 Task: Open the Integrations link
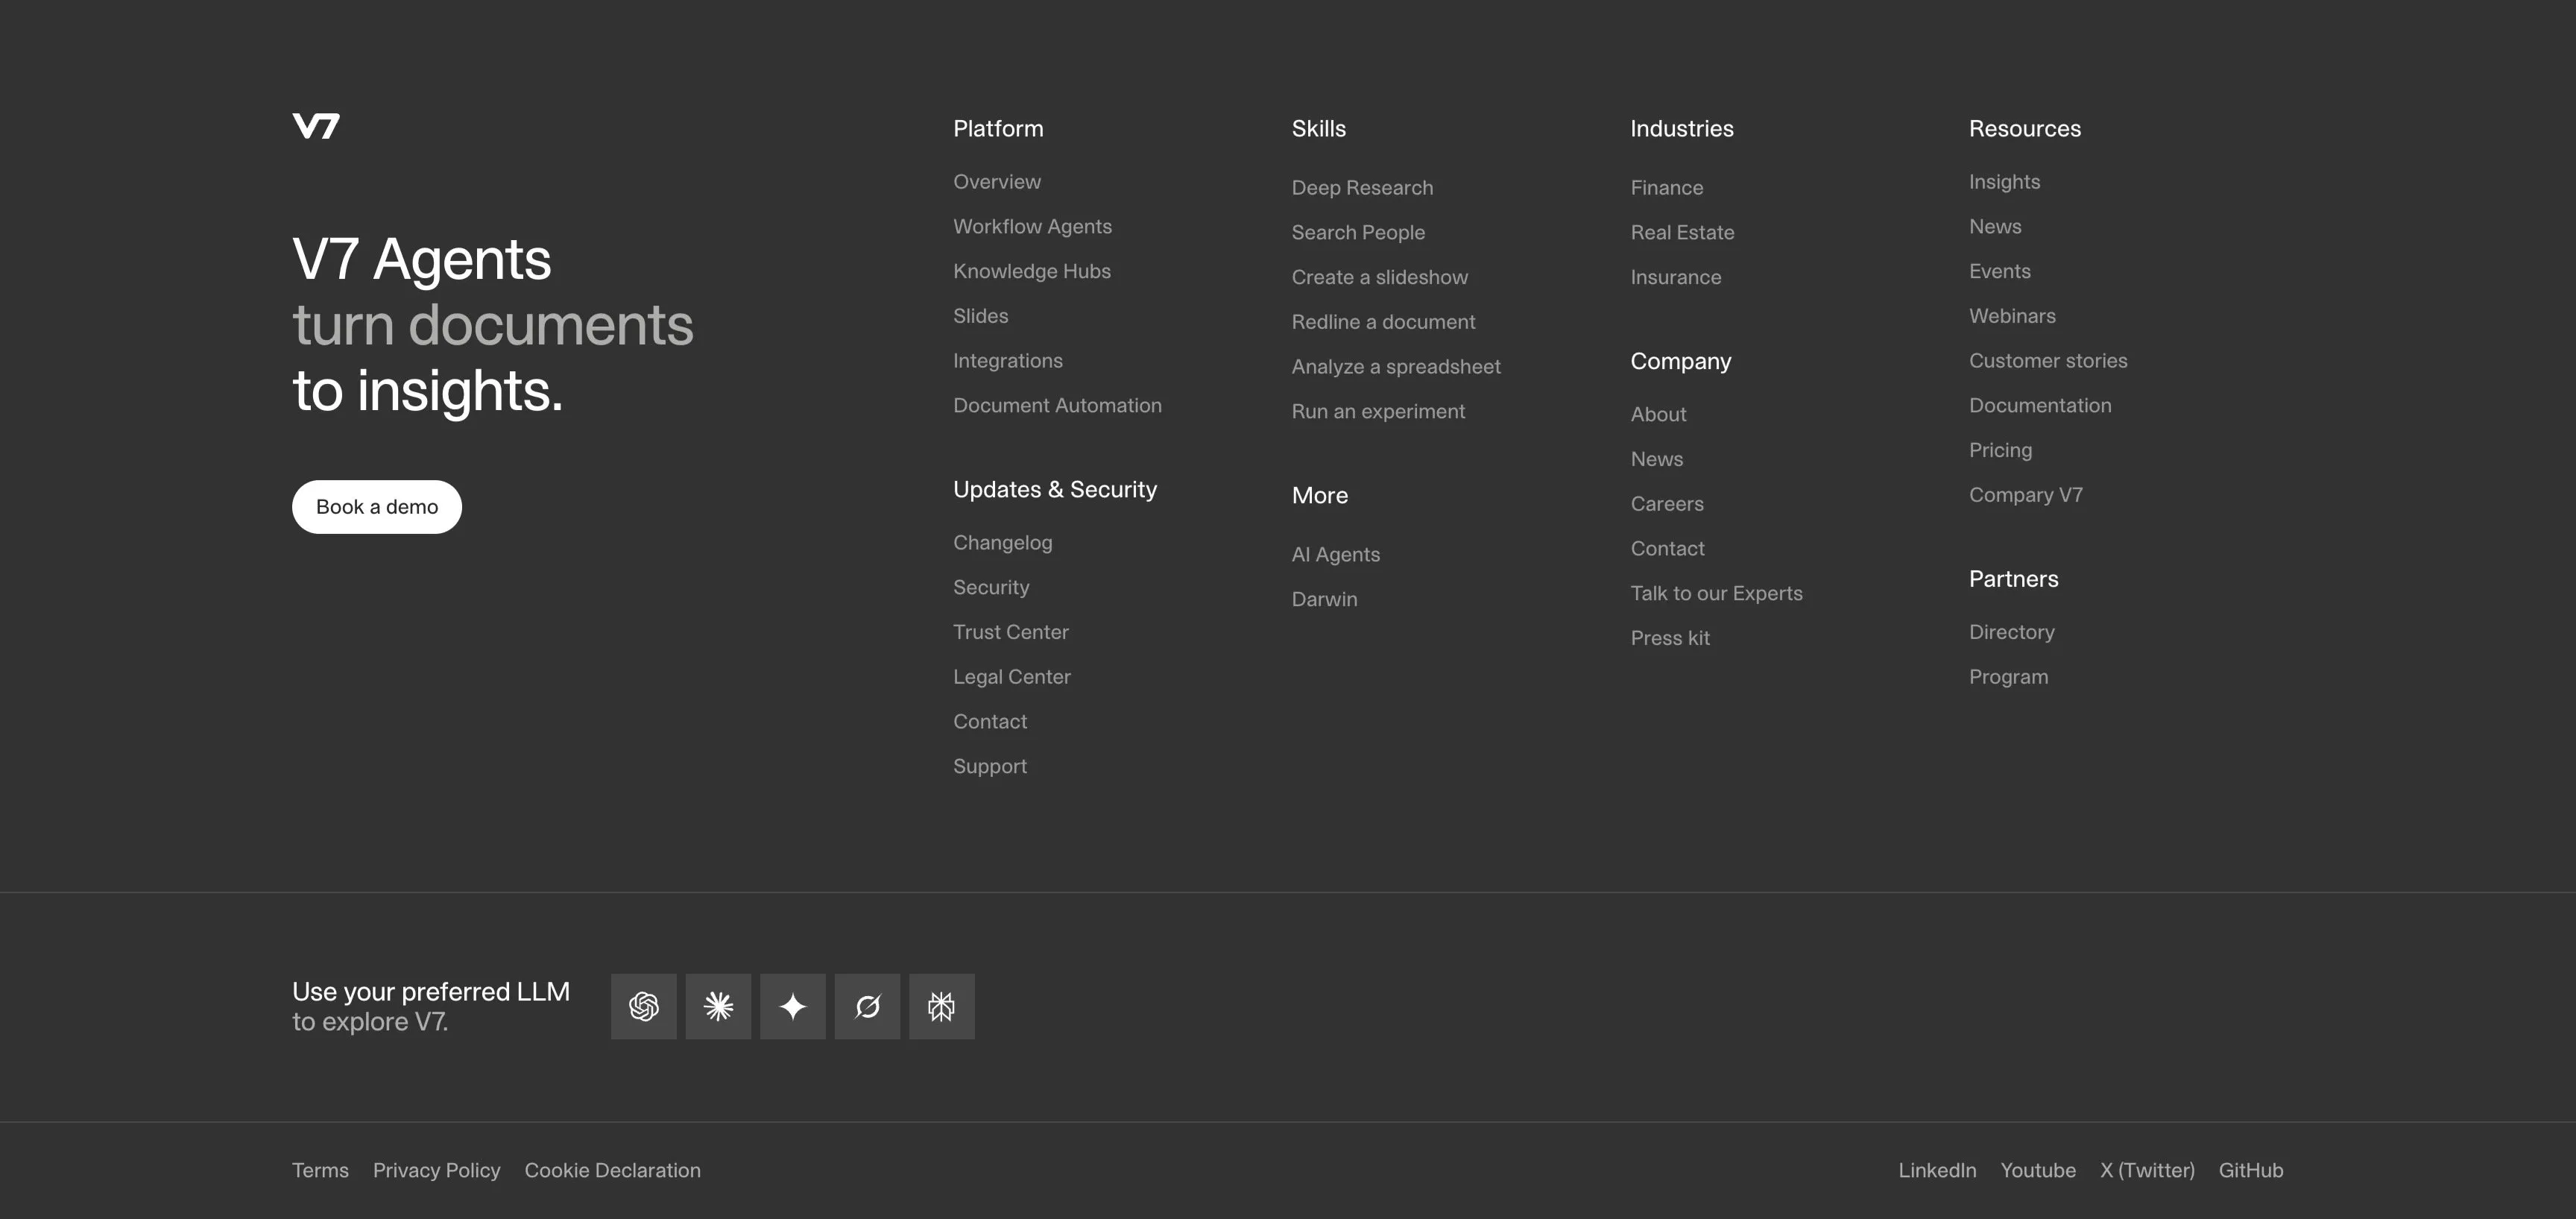[1008, 361]
